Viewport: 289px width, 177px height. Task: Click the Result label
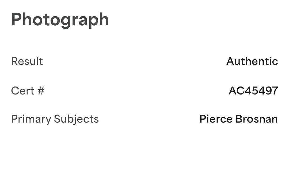point(27,61)
